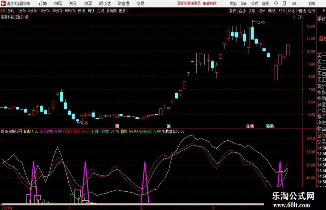Switch to 月线 monthly period
The height and width of the screenshot is (210, 326).
100,11
